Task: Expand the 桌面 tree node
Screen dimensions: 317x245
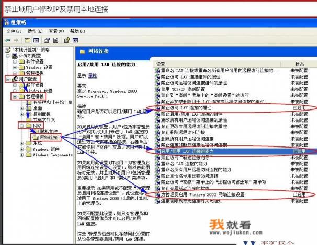Action: point(22,108)
